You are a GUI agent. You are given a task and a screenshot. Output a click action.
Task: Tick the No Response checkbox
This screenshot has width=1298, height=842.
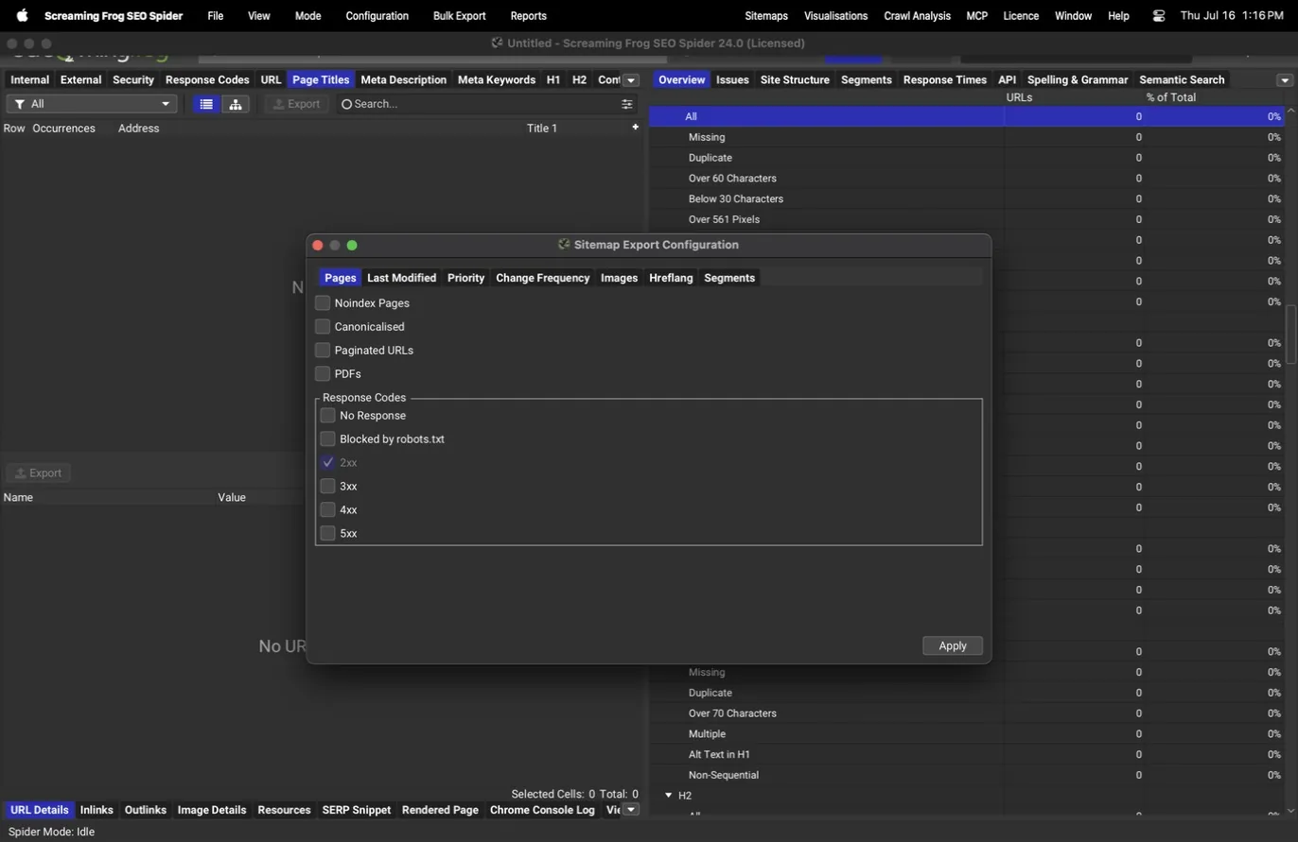(327, 416)
